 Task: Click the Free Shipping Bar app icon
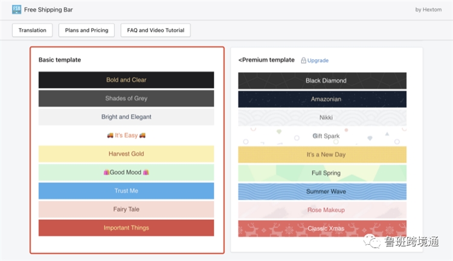point(16,10)
